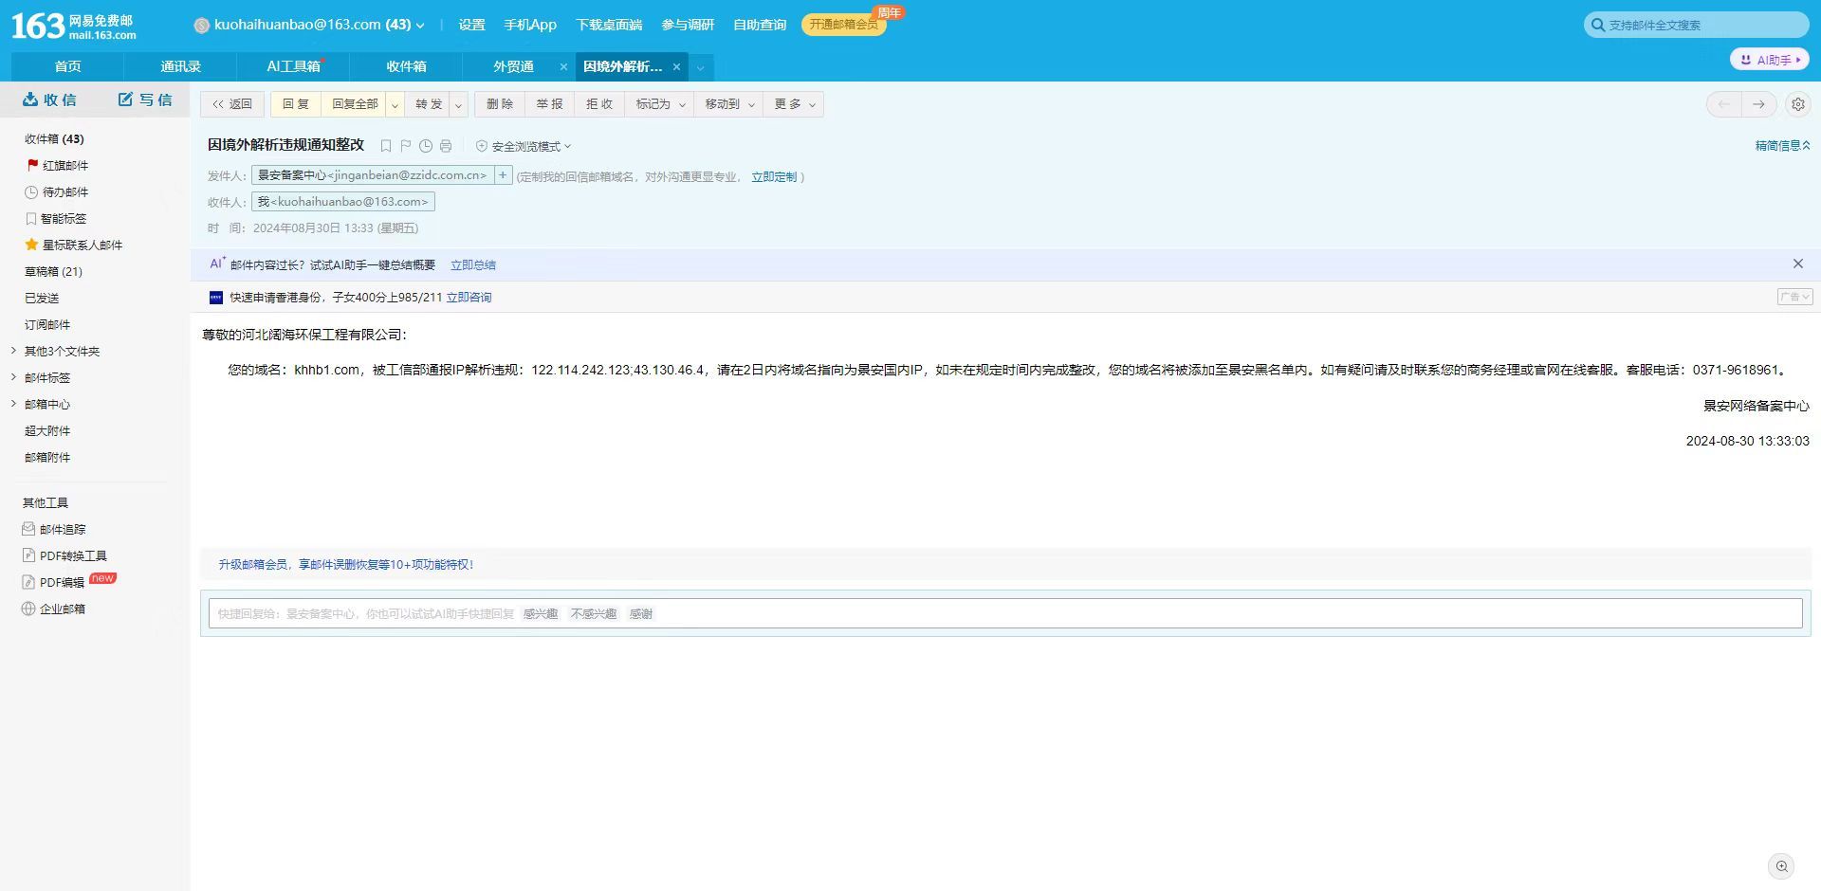Open 设置 in top menu

click(x=471, y=25)
